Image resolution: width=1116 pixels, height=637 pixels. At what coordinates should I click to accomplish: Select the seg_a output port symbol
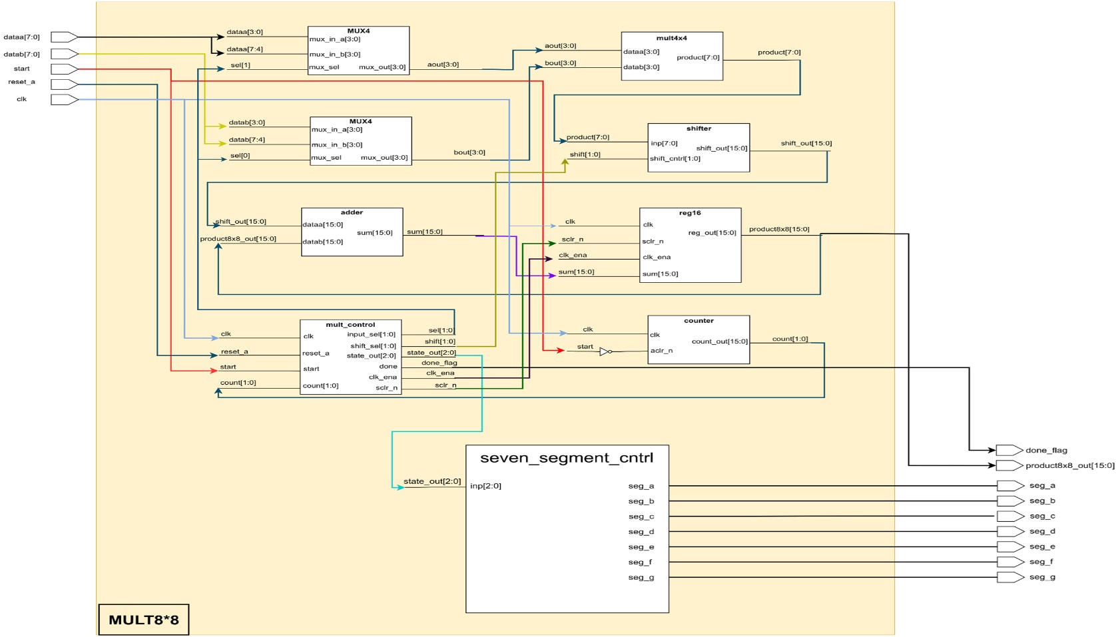(1010, 486)
